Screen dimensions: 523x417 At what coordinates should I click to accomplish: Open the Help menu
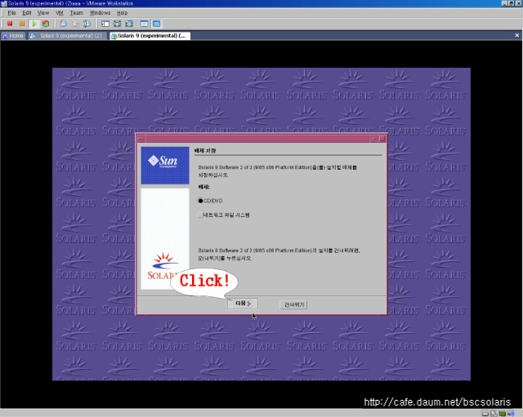coord(122,13)
